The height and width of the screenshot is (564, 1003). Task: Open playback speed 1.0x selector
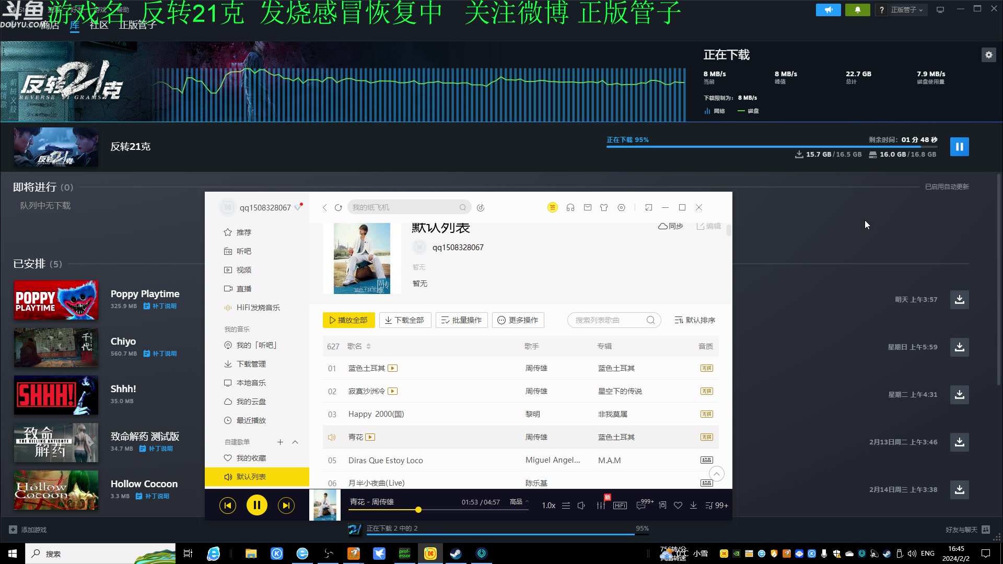pyautogui.click(x=549, y=506)
